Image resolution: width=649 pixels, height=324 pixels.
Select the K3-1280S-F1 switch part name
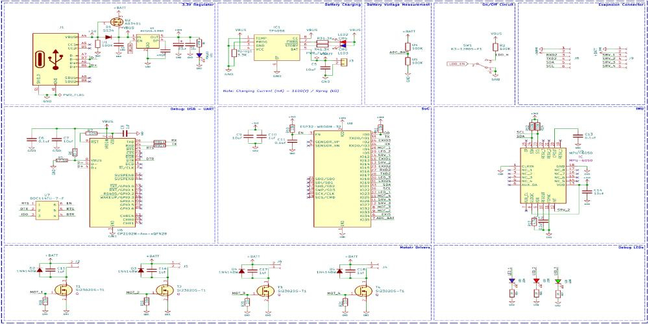(468, 49)
